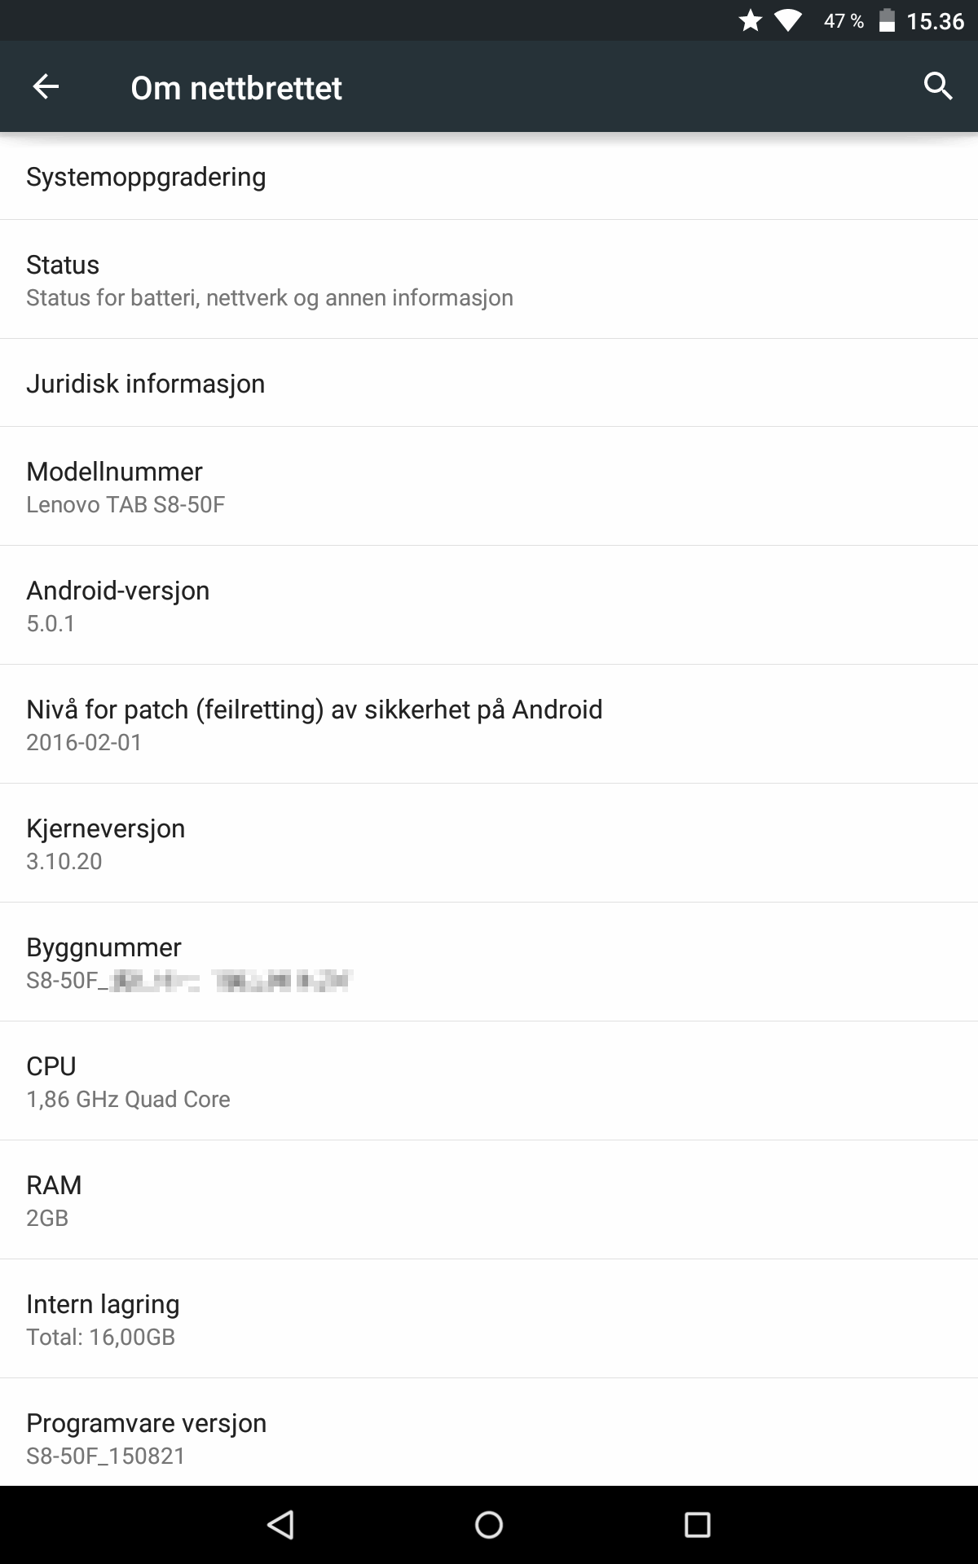The width and height of the screenshot is (978, 1564).
Task: Tap the RAM 2GB row
Action: (489, 1200)
